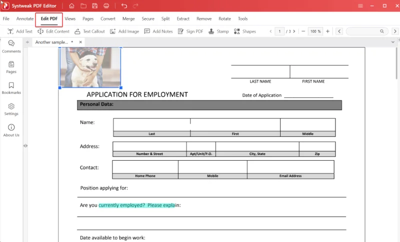Click the Systweak PDF Editor logo

(x=5, y=5)
